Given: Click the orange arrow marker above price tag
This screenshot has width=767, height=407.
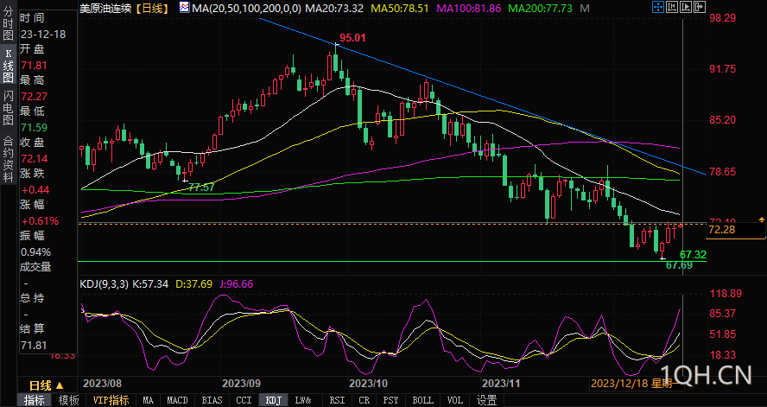Looking at the screenshot, I should (761, 219).
